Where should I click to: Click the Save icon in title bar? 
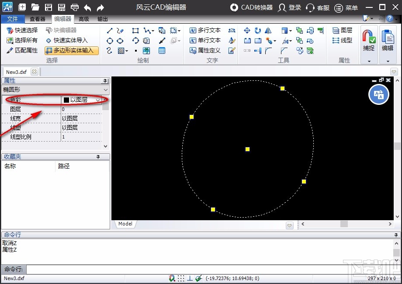coord(49,7)
